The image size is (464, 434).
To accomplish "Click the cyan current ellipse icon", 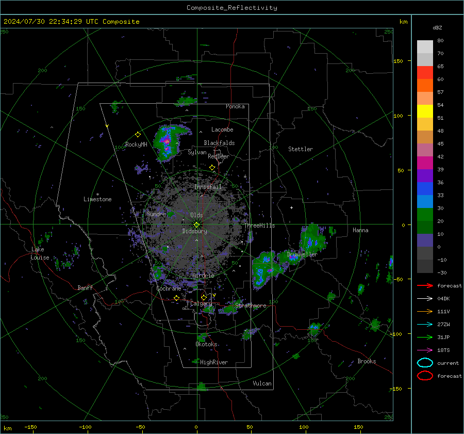I will (x=425, y=363).
